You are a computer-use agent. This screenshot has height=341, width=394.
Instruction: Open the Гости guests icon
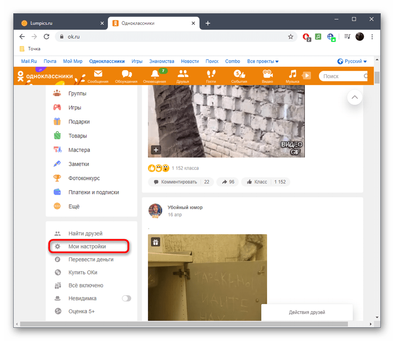coord(211,76)
